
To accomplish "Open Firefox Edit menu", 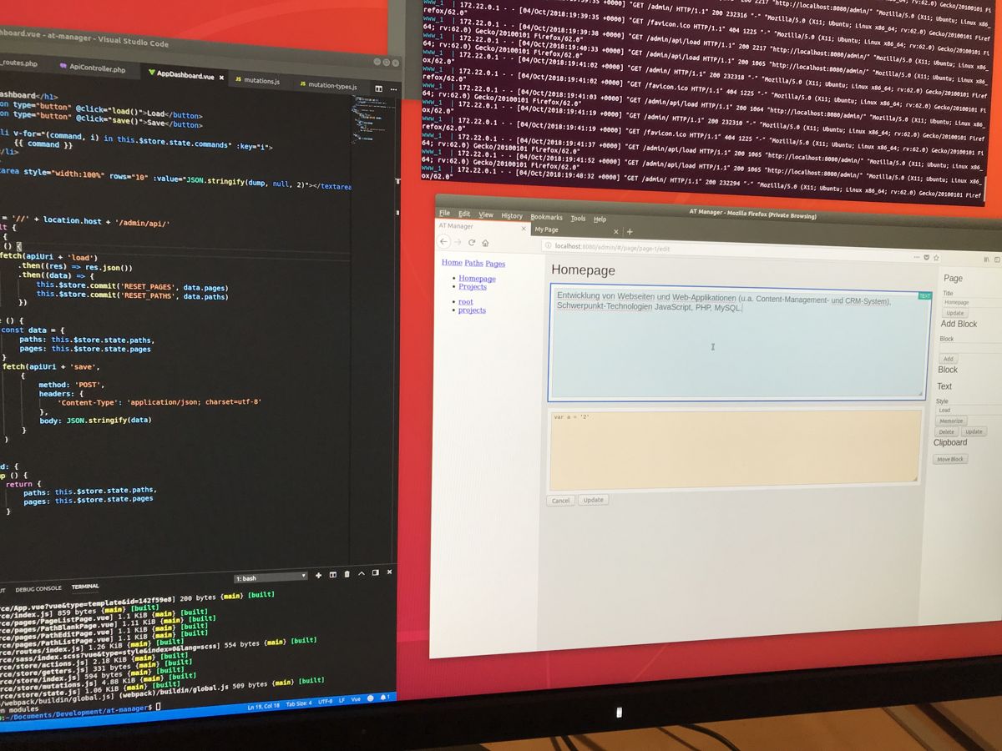I will click(464, 214).
